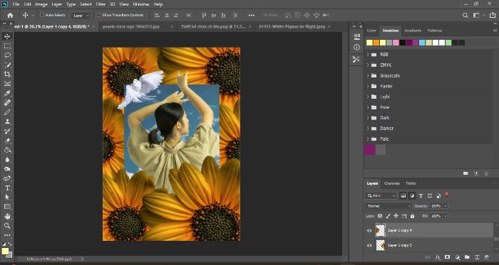Image resolution: width=499 pixels, height=265 pixels.
Task: Select the Pen tool
Action: click(x=7, y=178)
